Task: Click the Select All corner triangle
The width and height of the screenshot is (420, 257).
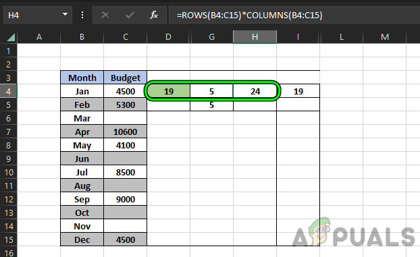Action: pos(11,37)
